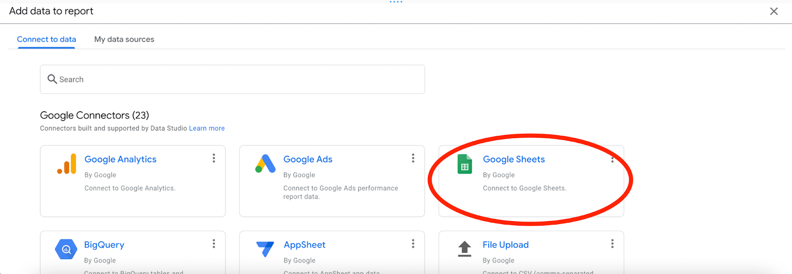792x274 pixels.
Task: Switch to Connect to data tab
Action: (x=47, y=39)
